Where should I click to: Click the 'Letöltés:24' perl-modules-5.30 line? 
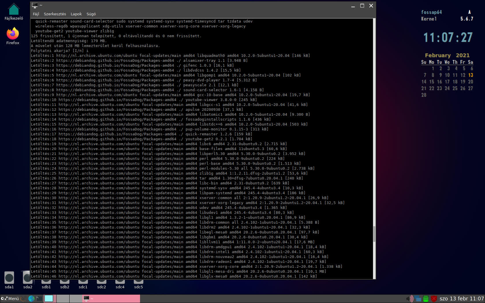tap(173, 169)
